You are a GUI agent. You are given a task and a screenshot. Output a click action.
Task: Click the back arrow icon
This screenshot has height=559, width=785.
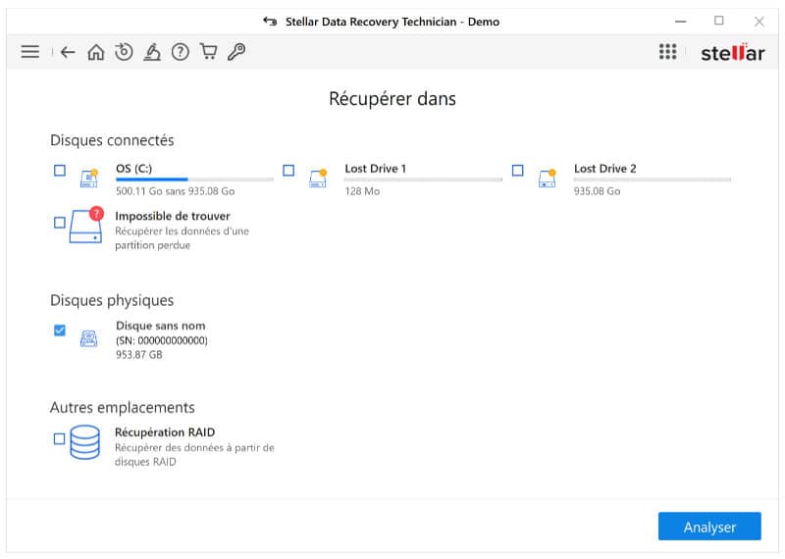click(x=68, y=52)
